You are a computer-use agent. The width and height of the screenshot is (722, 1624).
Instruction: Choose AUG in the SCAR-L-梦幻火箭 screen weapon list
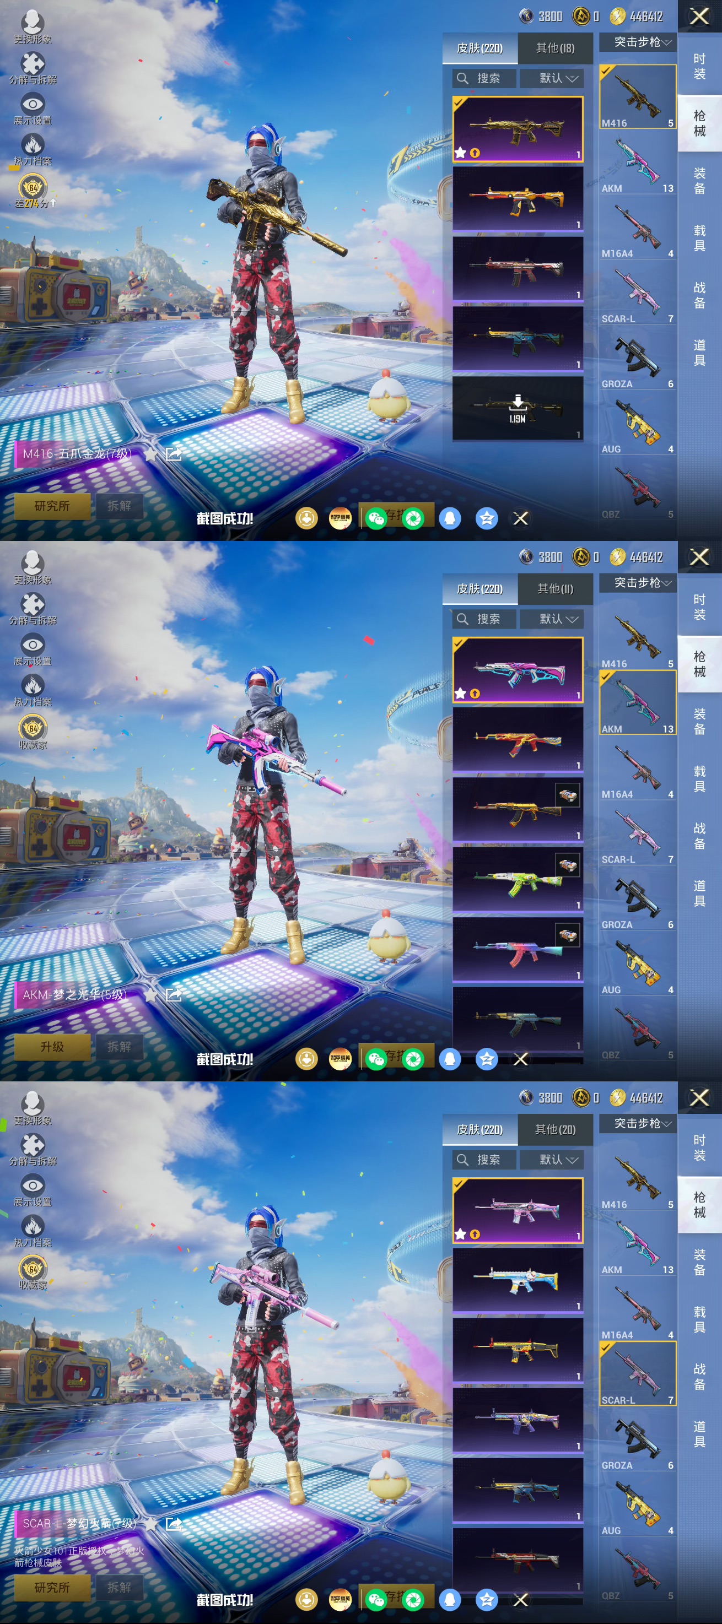[638, 1505]
